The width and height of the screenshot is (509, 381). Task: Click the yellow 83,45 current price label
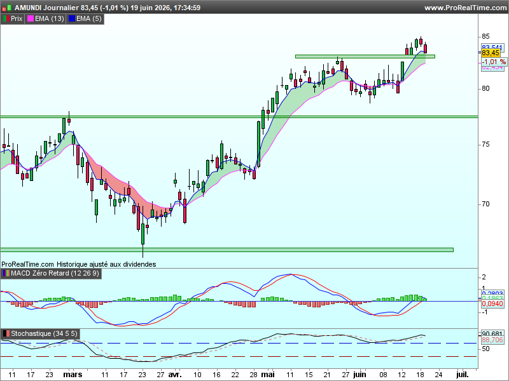pyautogui.click(x=491, y=53)
